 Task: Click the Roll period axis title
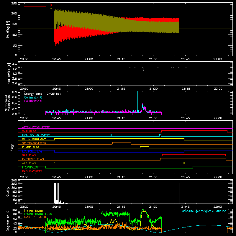(9, 73)
